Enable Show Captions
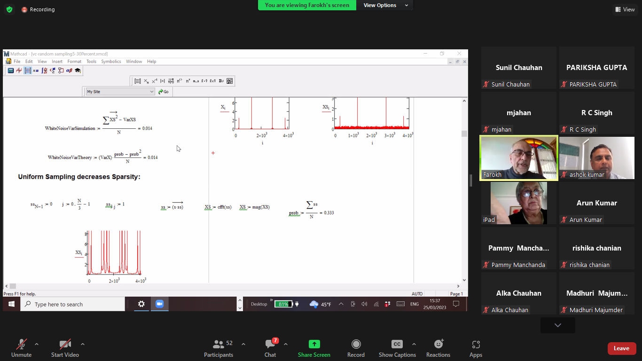 tap(397, 348)
